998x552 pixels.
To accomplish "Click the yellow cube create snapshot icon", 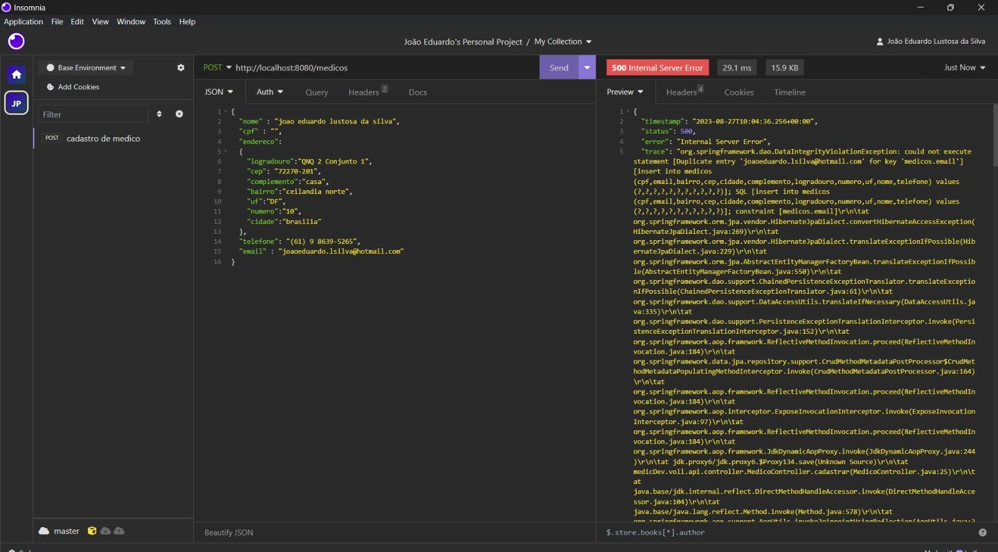I will 92,531.
